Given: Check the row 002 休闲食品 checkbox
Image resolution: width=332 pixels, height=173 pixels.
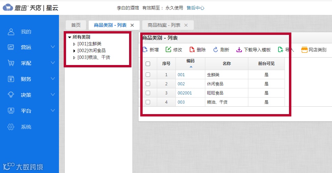Looking at the screenshot, I should 148,84.
